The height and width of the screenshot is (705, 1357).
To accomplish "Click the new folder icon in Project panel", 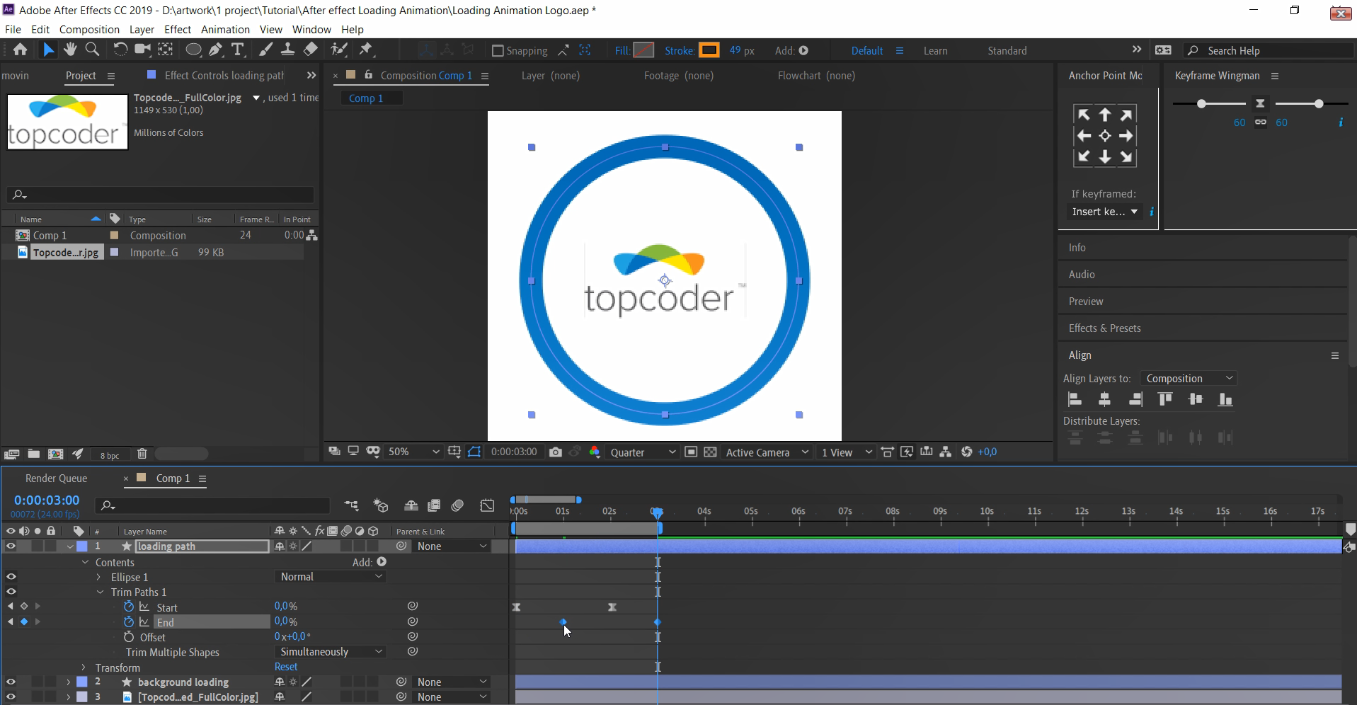I will (x=33, y=454).
